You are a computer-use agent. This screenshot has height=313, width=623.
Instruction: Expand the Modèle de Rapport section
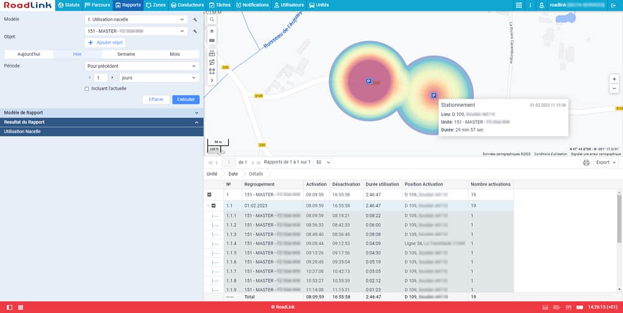point(101,112)
